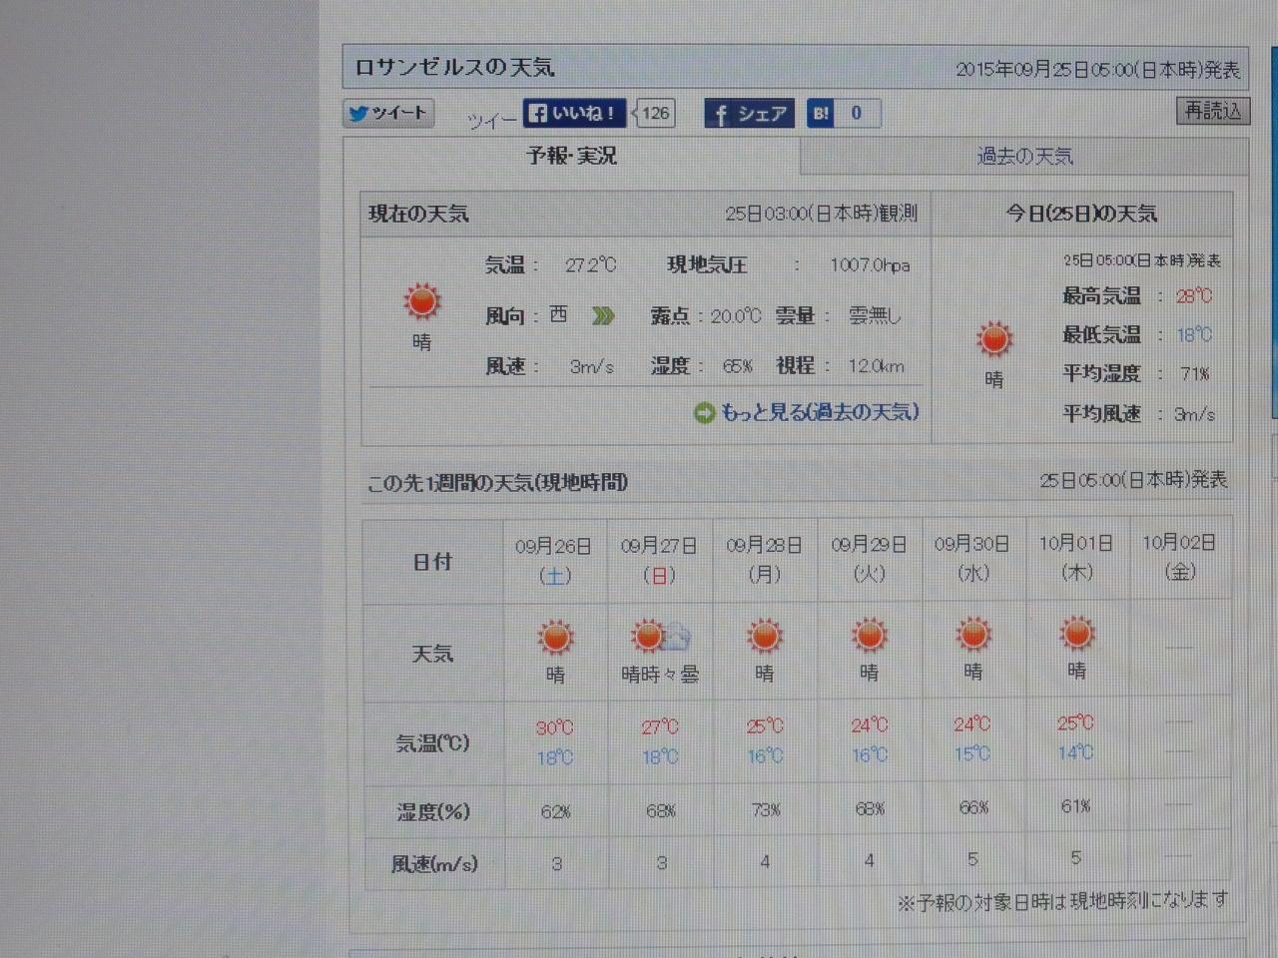This screenshot has width=1278, height=958.
Task: Click the green arrow beside もっと見る
Action: point(705,412)
